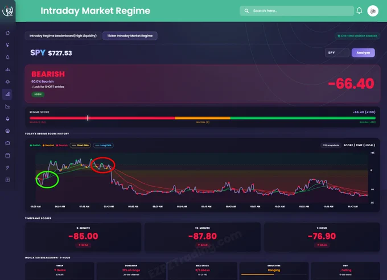
Task: Open the Home icon in the sidebar
Action: click(7, 33)
